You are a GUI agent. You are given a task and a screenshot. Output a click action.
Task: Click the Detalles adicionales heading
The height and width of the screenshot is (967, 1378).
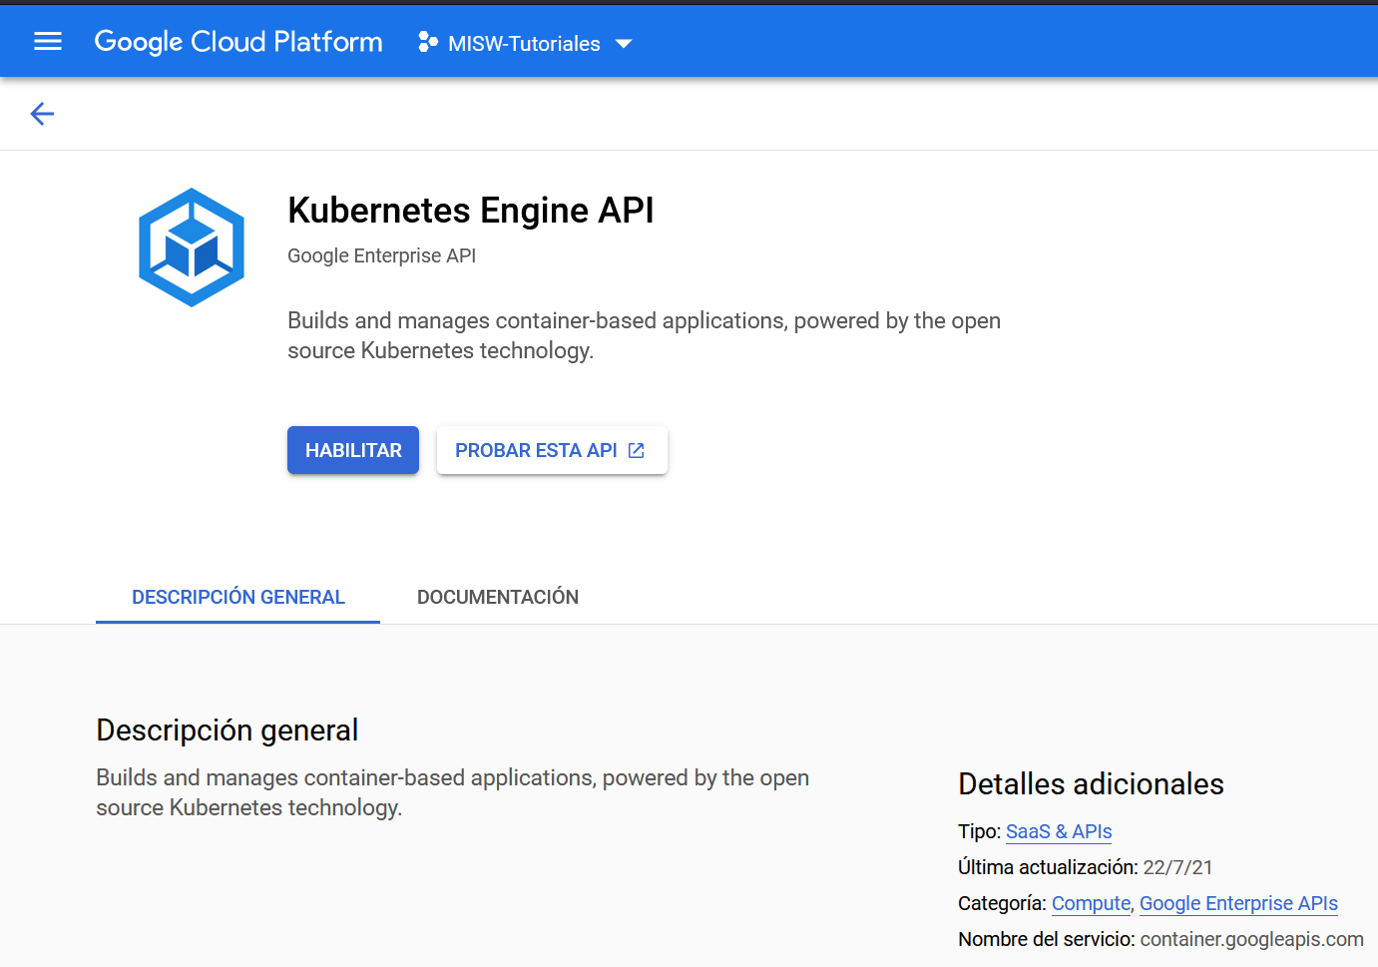1091,784
